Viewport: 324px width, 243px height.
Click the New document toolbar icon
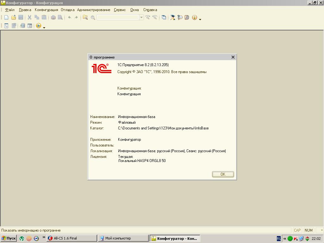click(x=6, y=18)
